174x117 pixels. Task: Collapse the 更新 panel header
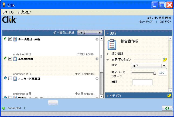coord(107,33)
